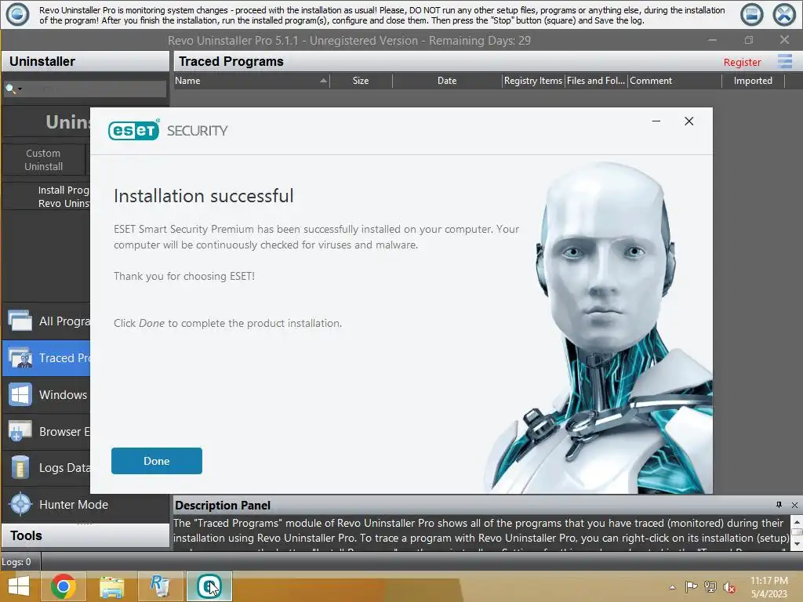Screen dimensions: 803x602
Task: Click the Done button in ESET installer
Action: point(156,461)
